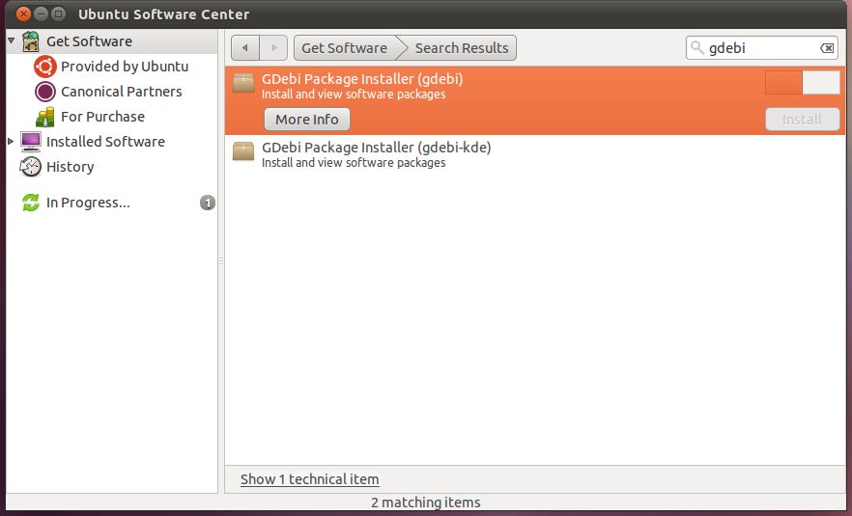Select Canonical Partners in the sidebar

121,92
